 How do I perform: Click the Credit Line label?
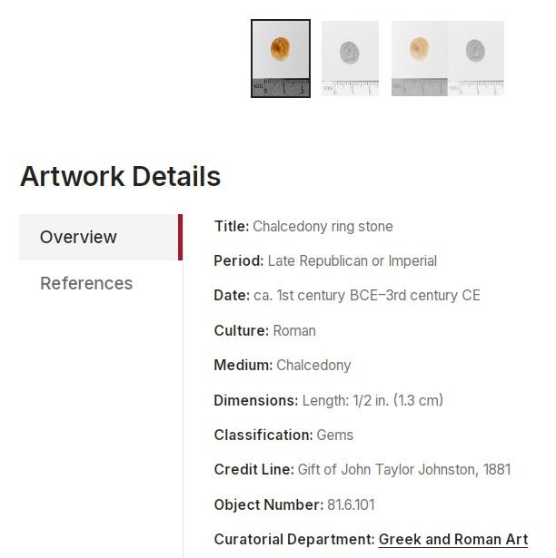point(254,469)
